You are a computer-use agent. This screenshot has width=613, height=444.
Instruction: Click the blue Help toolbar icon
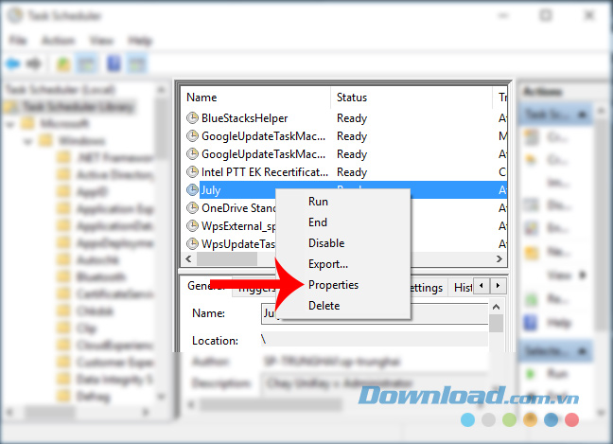point(114,63)
